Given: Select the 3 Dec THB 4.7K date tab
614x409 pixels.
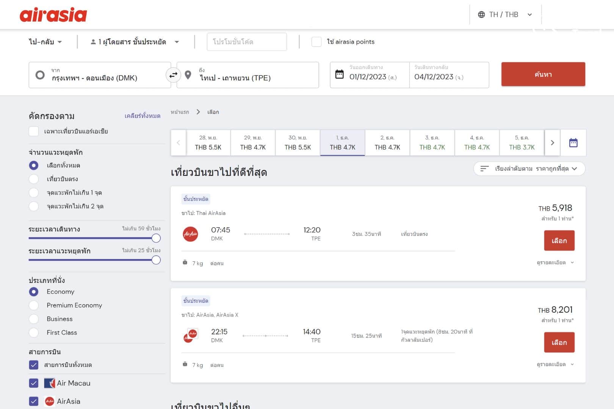Looking at the screenshot, I should (432, 143).
